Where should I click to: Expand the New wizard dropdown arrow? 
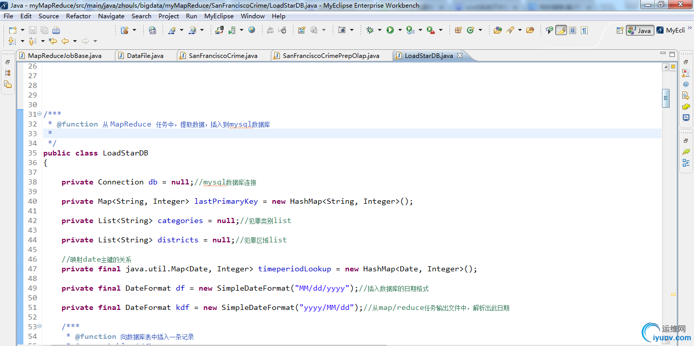point(21,30)
